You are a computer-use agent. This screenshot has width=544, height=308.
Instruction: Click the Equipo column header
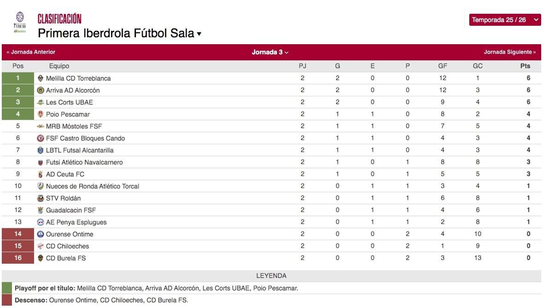pos(58,66)
